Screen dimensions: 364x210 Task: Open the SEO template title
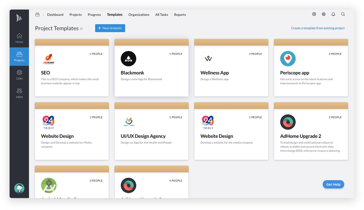[x=46, y=73]
